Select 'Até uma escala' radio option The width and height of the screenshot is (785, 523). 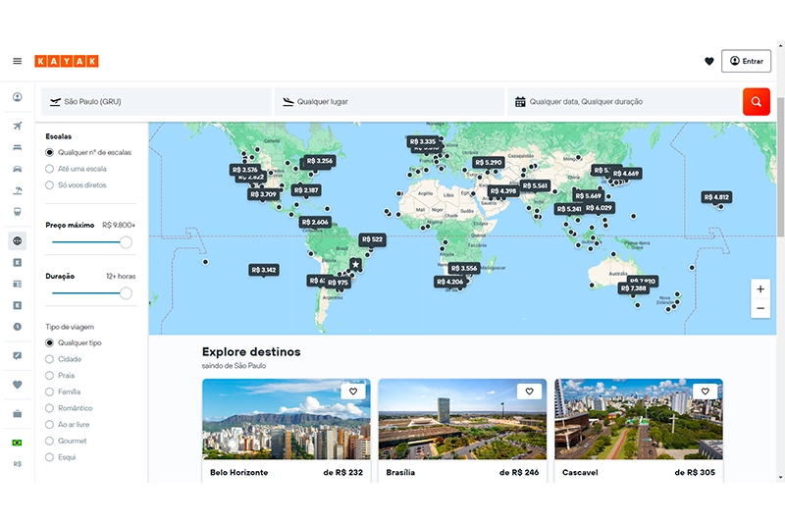(50, 169)
